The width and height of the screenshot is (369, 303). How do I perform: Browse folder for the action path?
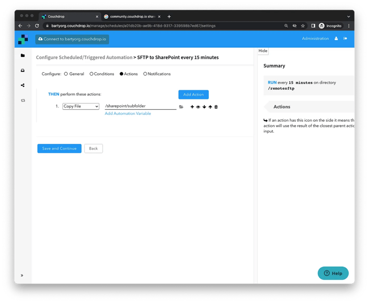point(181,107)
